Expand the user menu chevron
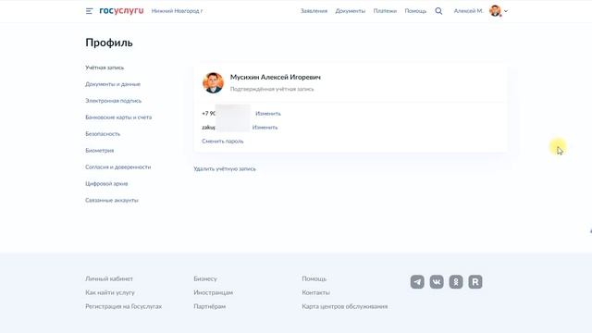 (x=506, y=11)
